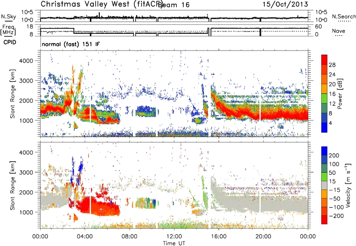
Task: Pick the light green segment of power colorbar
Action: (x=324, y=99)
